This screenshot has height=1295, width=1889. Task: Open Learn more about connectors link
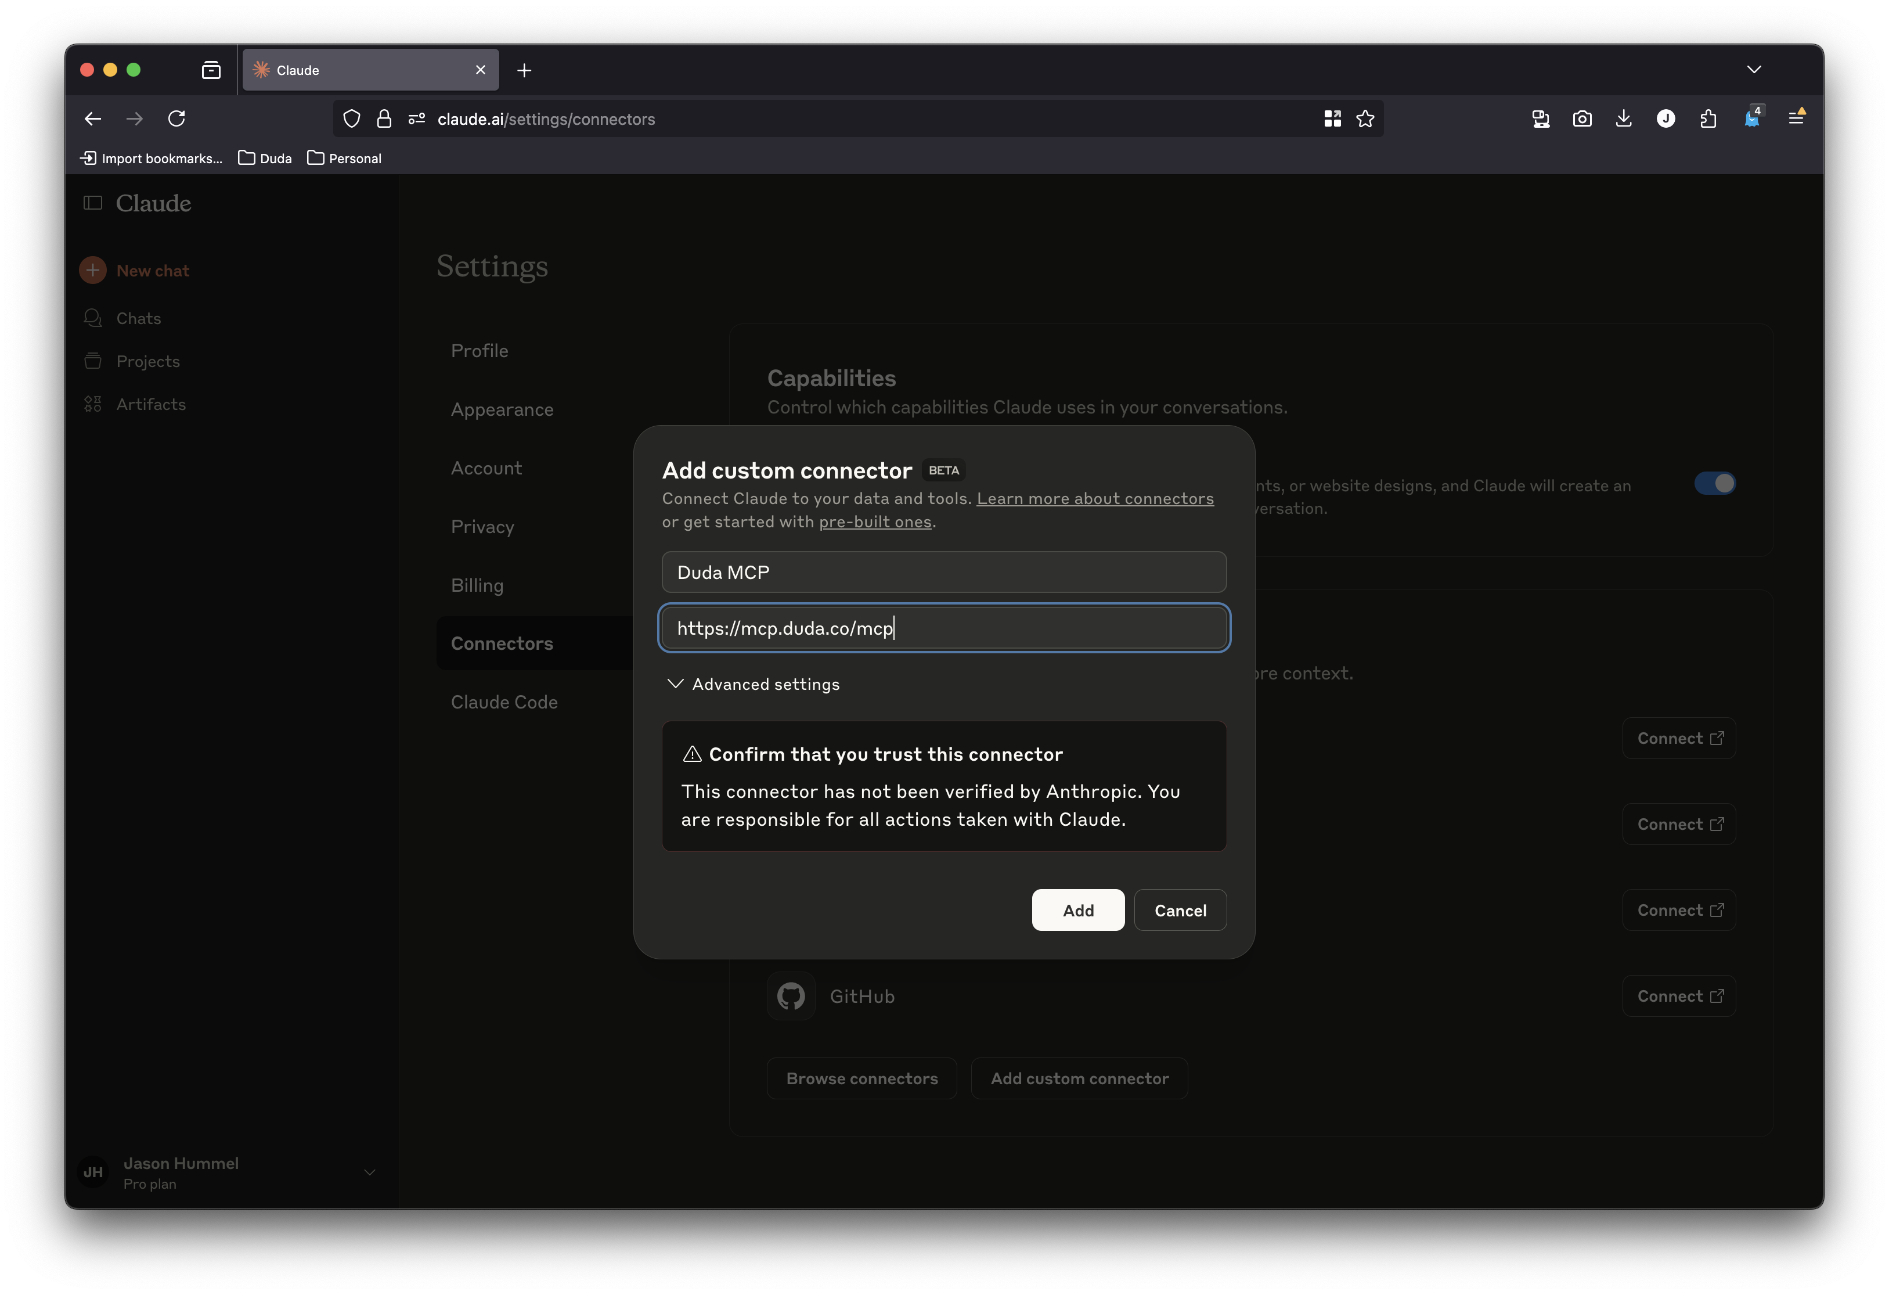point(1095,498)
